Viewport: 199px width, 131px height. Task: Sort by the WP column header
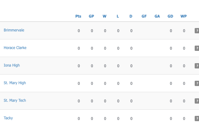[183, 16]
